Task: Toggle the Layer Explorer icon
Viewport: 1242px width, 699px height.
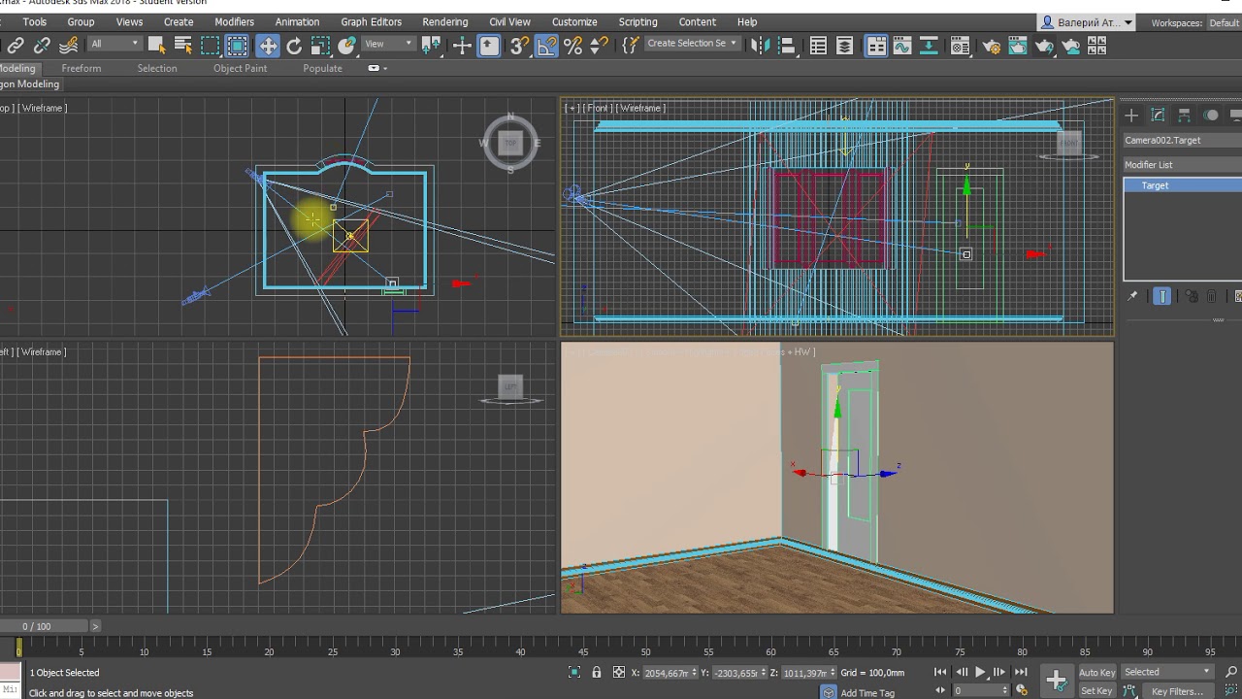Action: (x=845, y=46)
